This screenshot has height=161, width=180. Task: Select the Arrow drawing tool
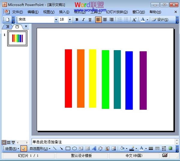(61, 148)
